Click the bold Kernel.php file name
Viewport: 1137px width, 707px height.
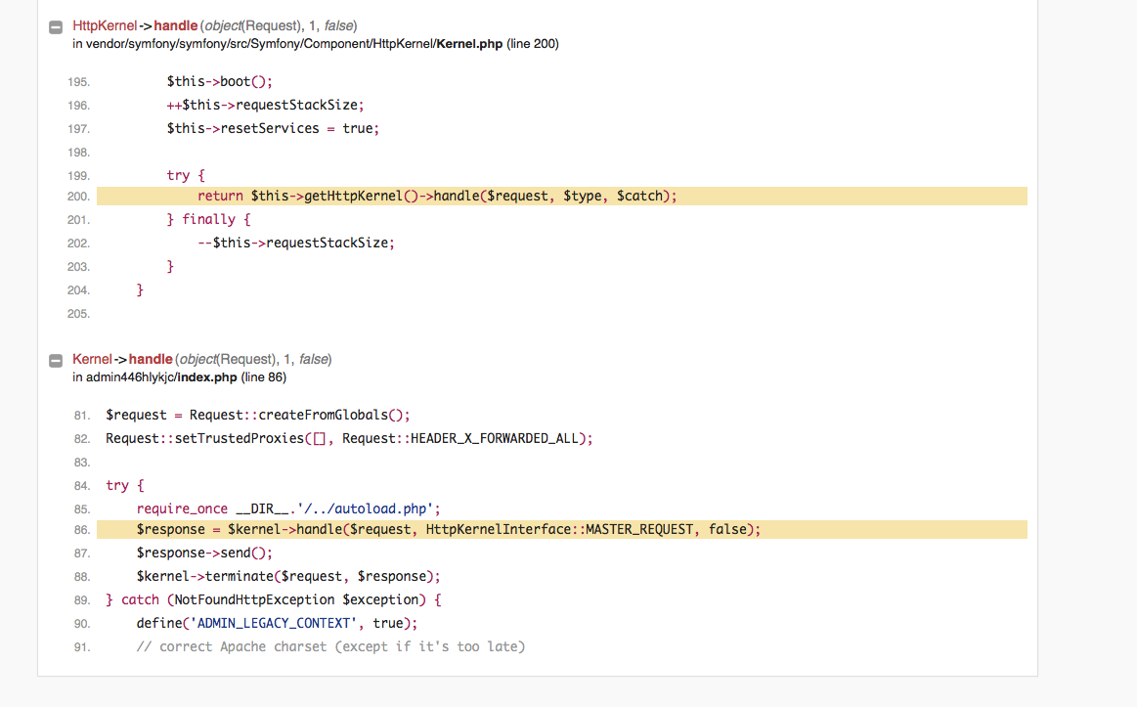(x=469, y=44)
